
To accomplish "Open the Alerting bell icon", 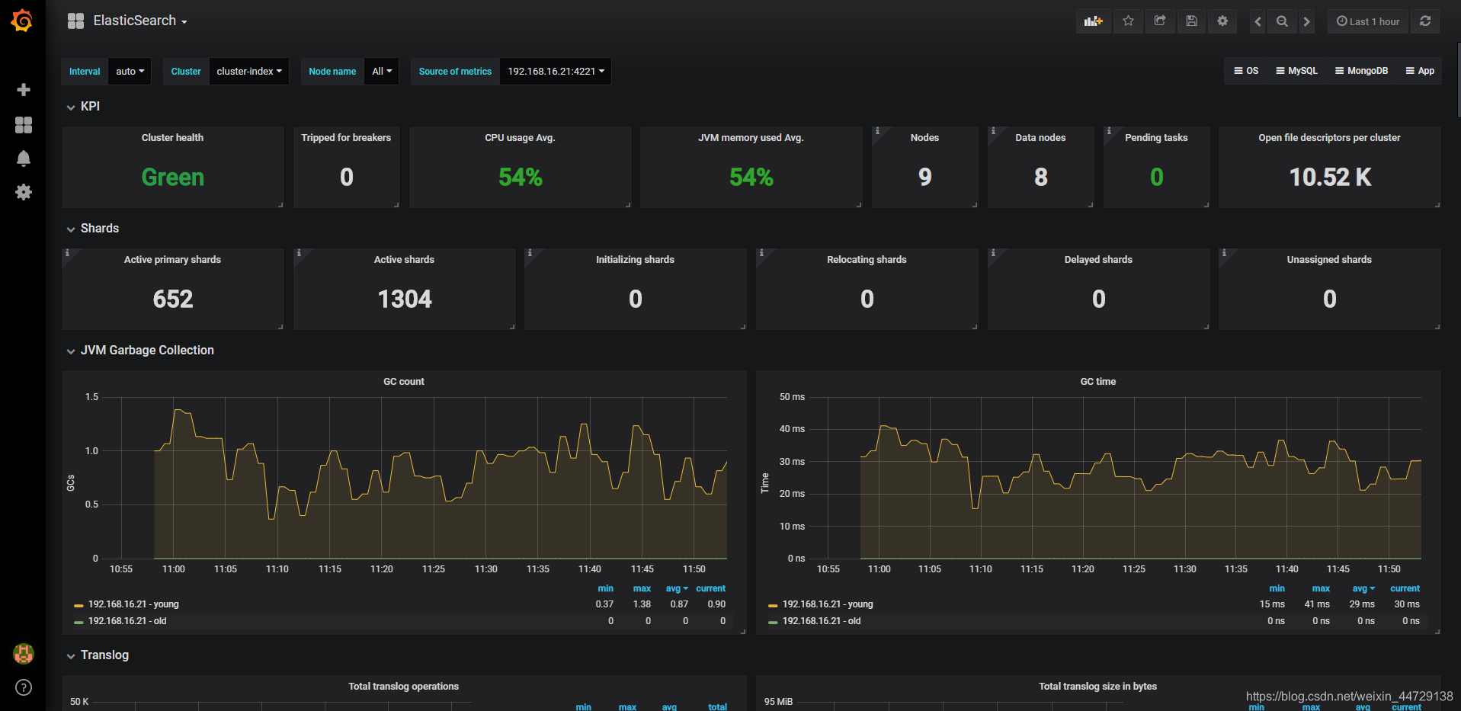I will [24, 159].
